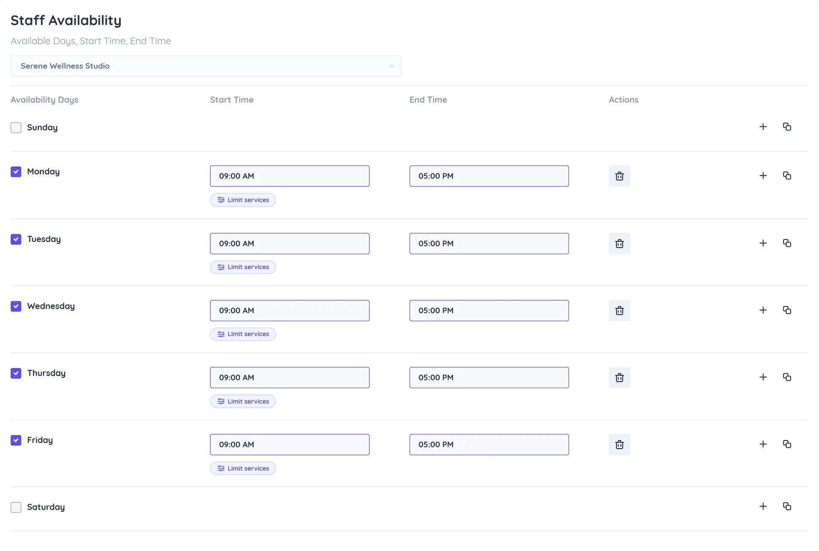Enable the Sunday checkbox
This screenshot has width=819, height=551.
(16, 128)
